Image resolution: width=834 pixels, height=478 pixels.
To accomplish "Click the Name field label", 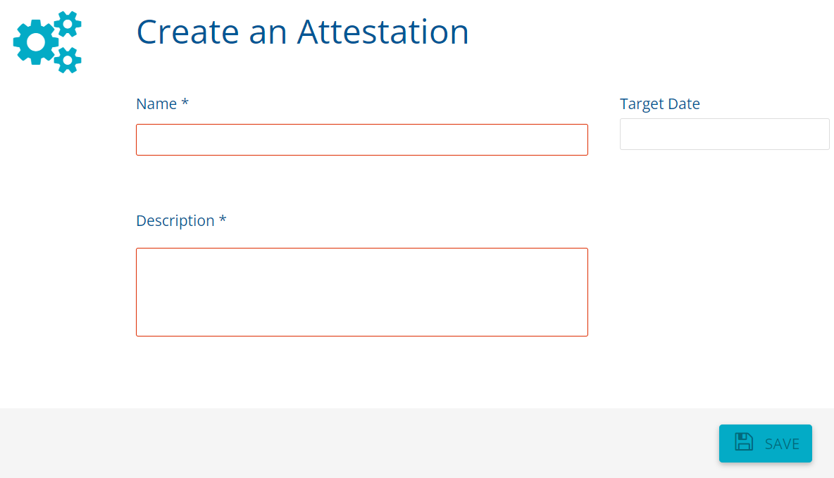I will (156, 104).
